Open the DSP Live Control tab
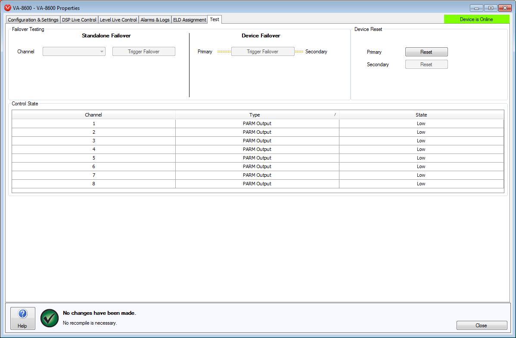 79,20
